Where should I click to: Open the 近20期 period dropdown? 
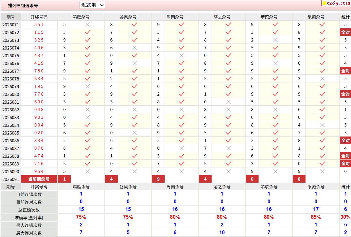coord(92,5)
